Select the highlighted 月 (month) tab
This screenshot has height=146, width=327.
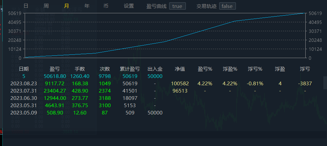(66, 6)
